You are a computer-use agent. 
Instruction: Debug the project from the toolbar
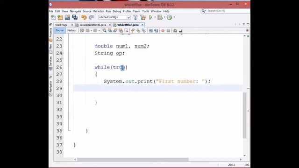pyautogui.click(x=160, y=17)
